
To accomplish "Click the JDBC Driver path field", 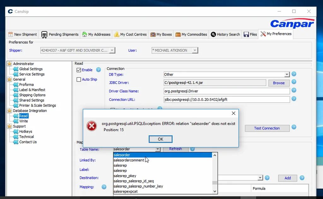I will (215, 82).
